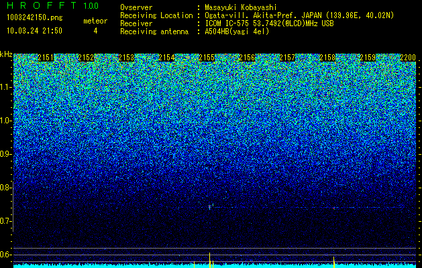The width and height of the screenshot is (422, 268).
Task: Click the 0.6 kHz axis label
Action: [5, 255]
